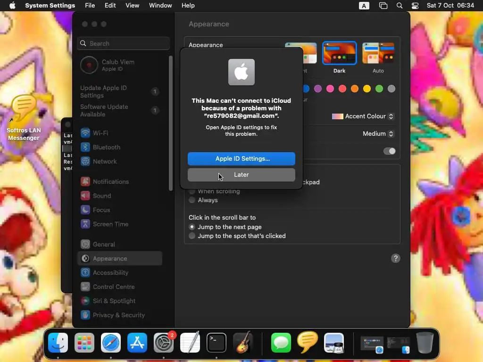Image resolution: width=483 pixels, height=362 pixels.
Task: Select the Sound sidebar item
Action: (x=119, y=196)
